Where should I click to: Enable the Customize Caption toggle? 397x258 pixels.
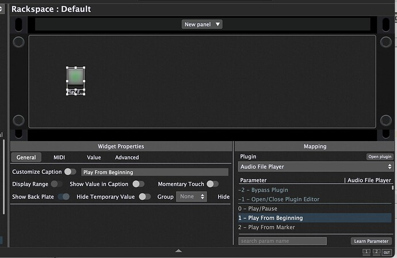(70, 172)
